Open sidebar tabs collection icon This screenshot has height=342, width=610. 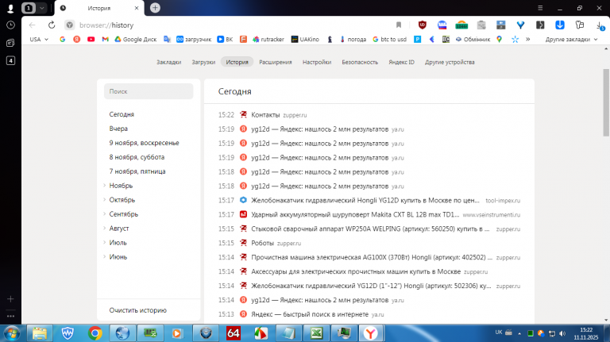coord(10,43)
